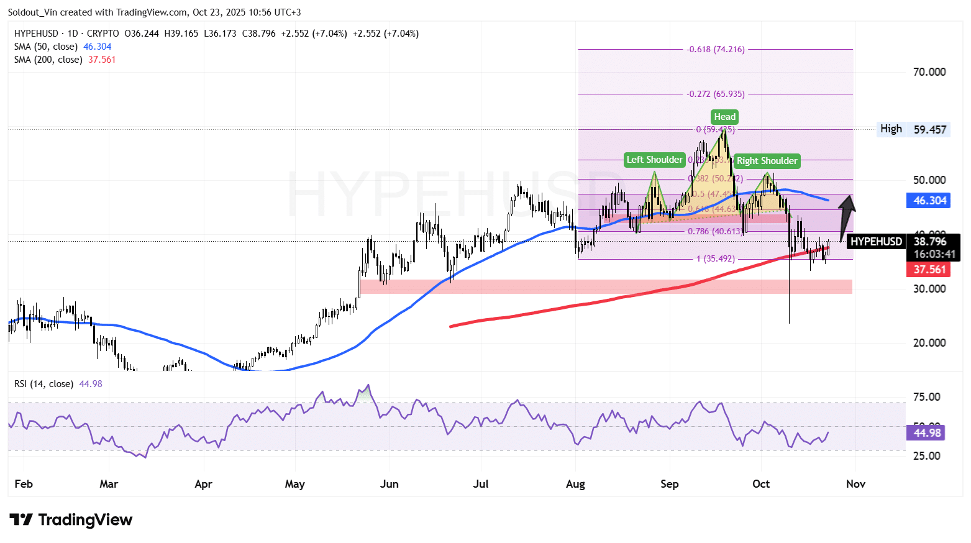
Task: Select the 0.786 (40.613) Fibonacci level label
Action: point(714,231)
